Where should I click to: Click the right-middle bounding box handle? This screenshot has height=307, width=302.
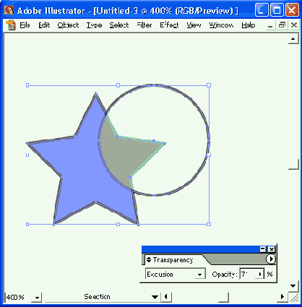tap(209, 155)
